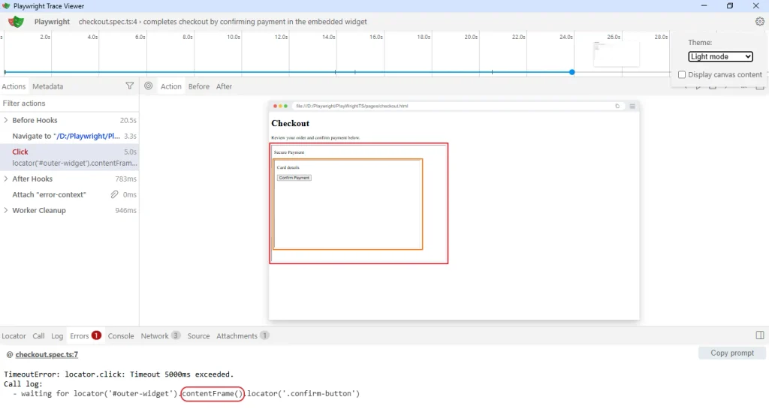The width and height of the screenshot is (769, 409).
Task: Click the filter funnel icon in Actions panel
Action: (x=129, y=86)
